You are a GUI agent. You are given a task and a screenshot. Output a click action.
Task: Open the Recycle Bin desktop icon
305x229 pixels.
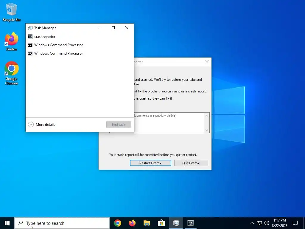coord(12,12)
